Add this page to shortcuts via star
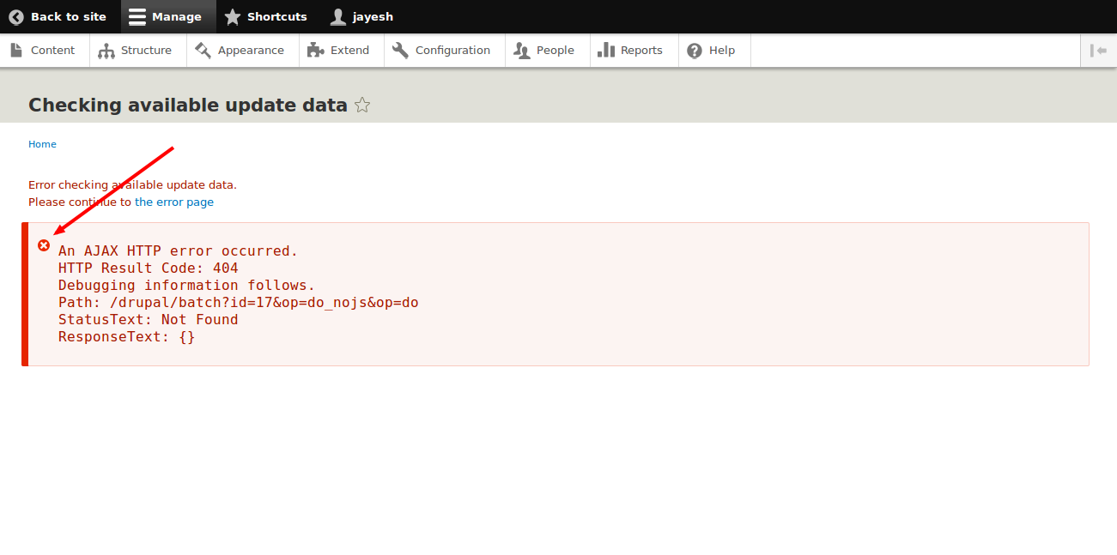1117x555 pixels. point(362,106)
